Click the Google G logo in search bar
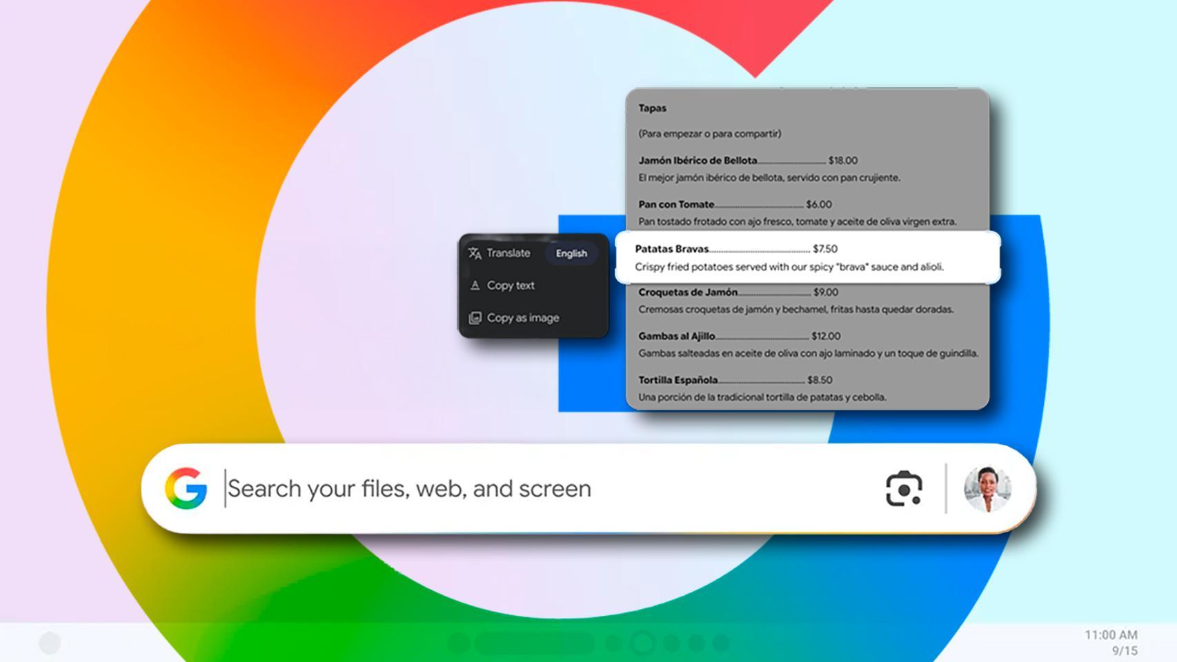 click(186, 488)
